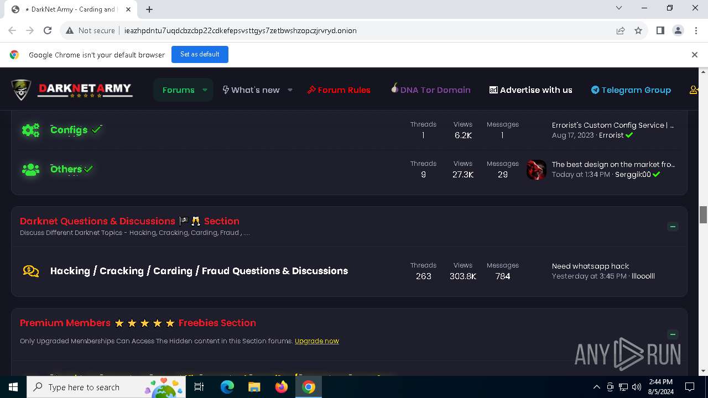Open the Telegram Group nav link

point(631,90)
